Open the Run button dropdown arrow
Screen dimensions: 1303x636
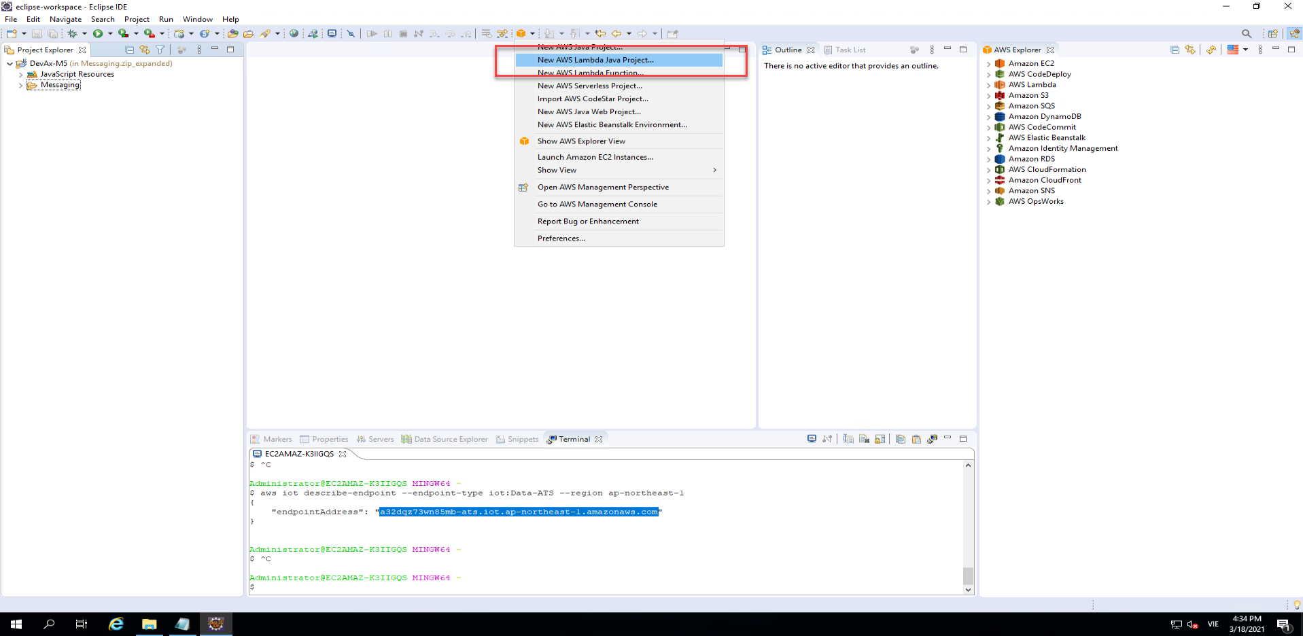click(110, 33)
